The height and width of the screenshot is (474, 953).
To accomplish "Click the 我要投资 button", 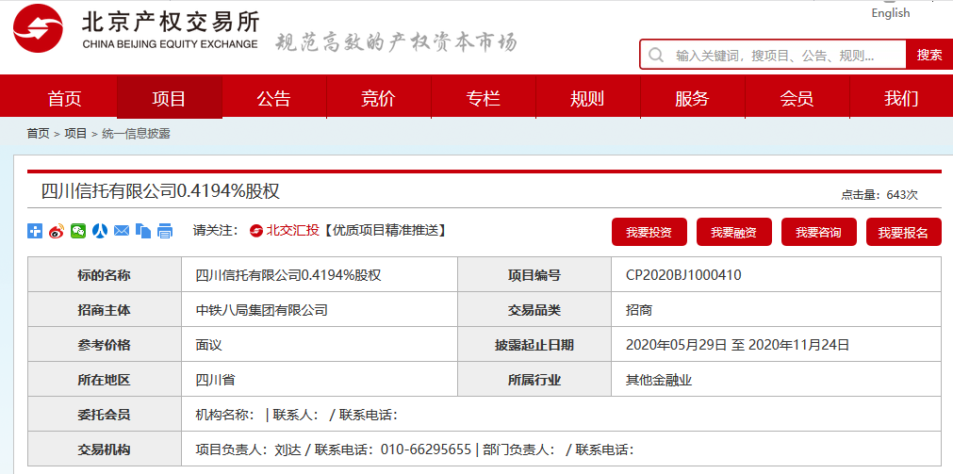I will point(649,232).
